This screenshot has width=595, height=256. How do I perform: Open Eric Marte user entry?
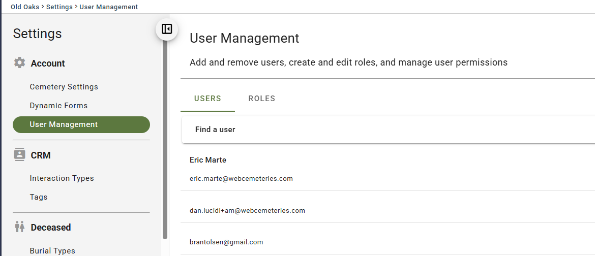point(388,169)
